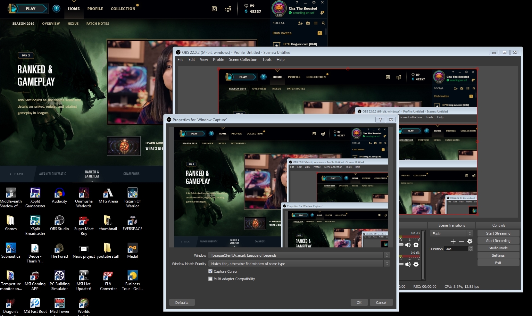The width and height of the screenshot is (532, 316).
Task: Open the Loot icon in League client header
Action: 214,9
